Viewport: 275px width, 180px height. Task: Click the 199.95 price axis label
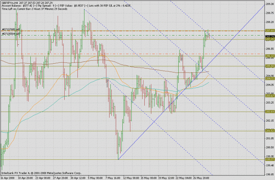click(x=270, y=156)
